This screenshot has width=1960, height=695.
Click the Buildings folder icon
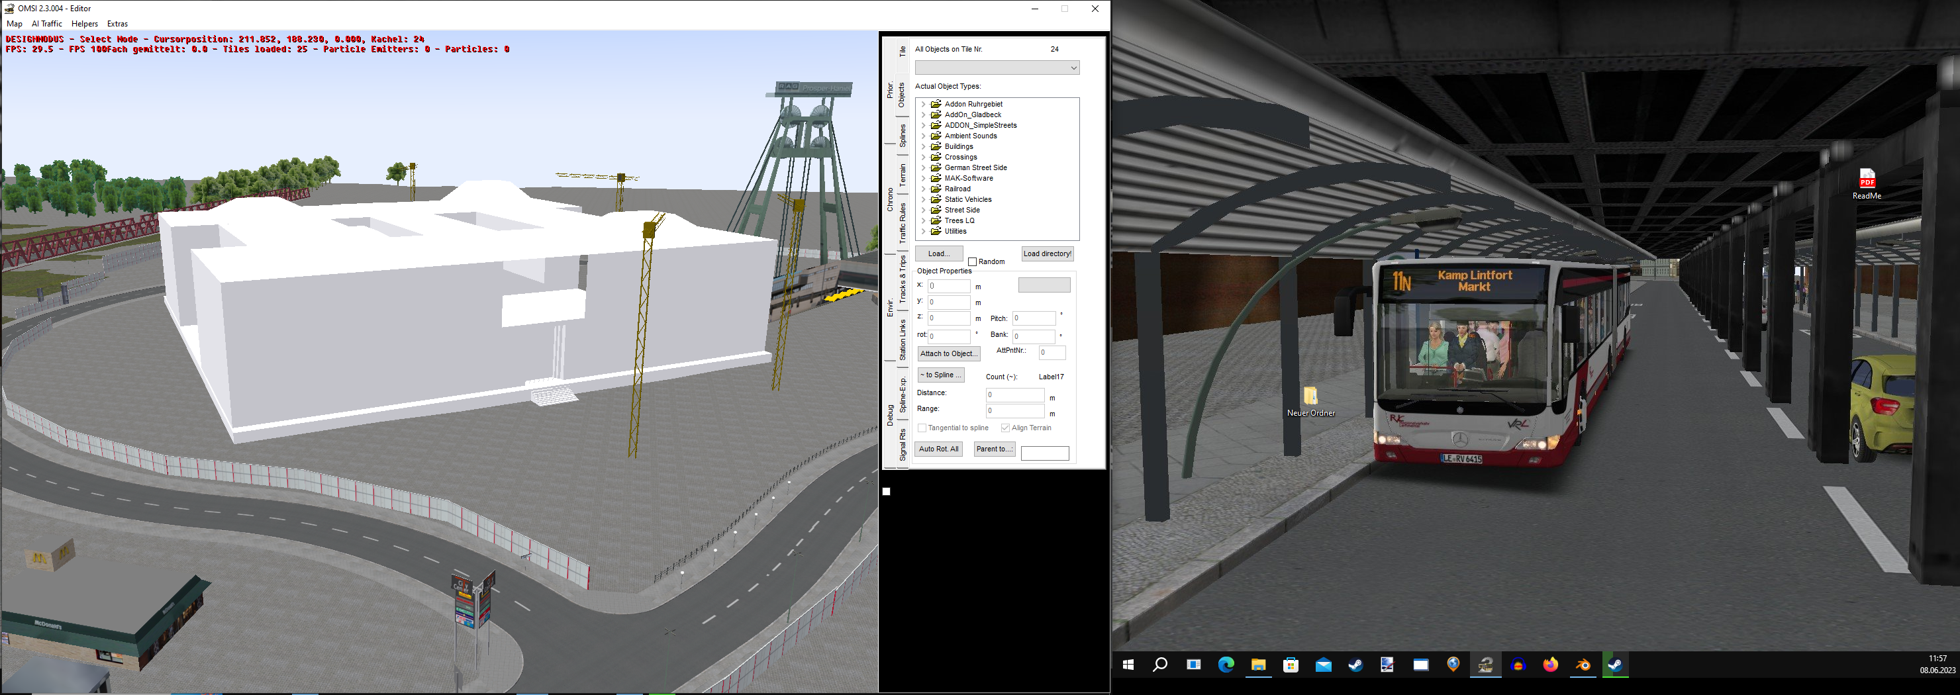[x=936, y=147]
